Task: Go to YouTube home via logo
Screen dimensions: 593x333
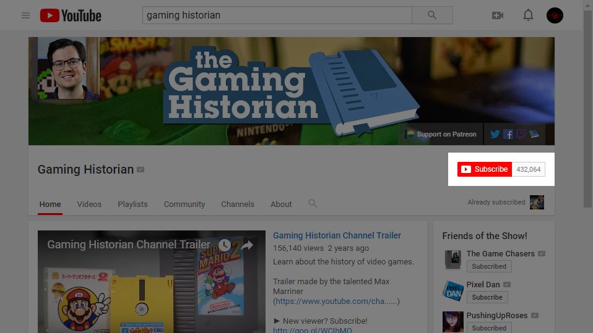Action: point(71,15)
